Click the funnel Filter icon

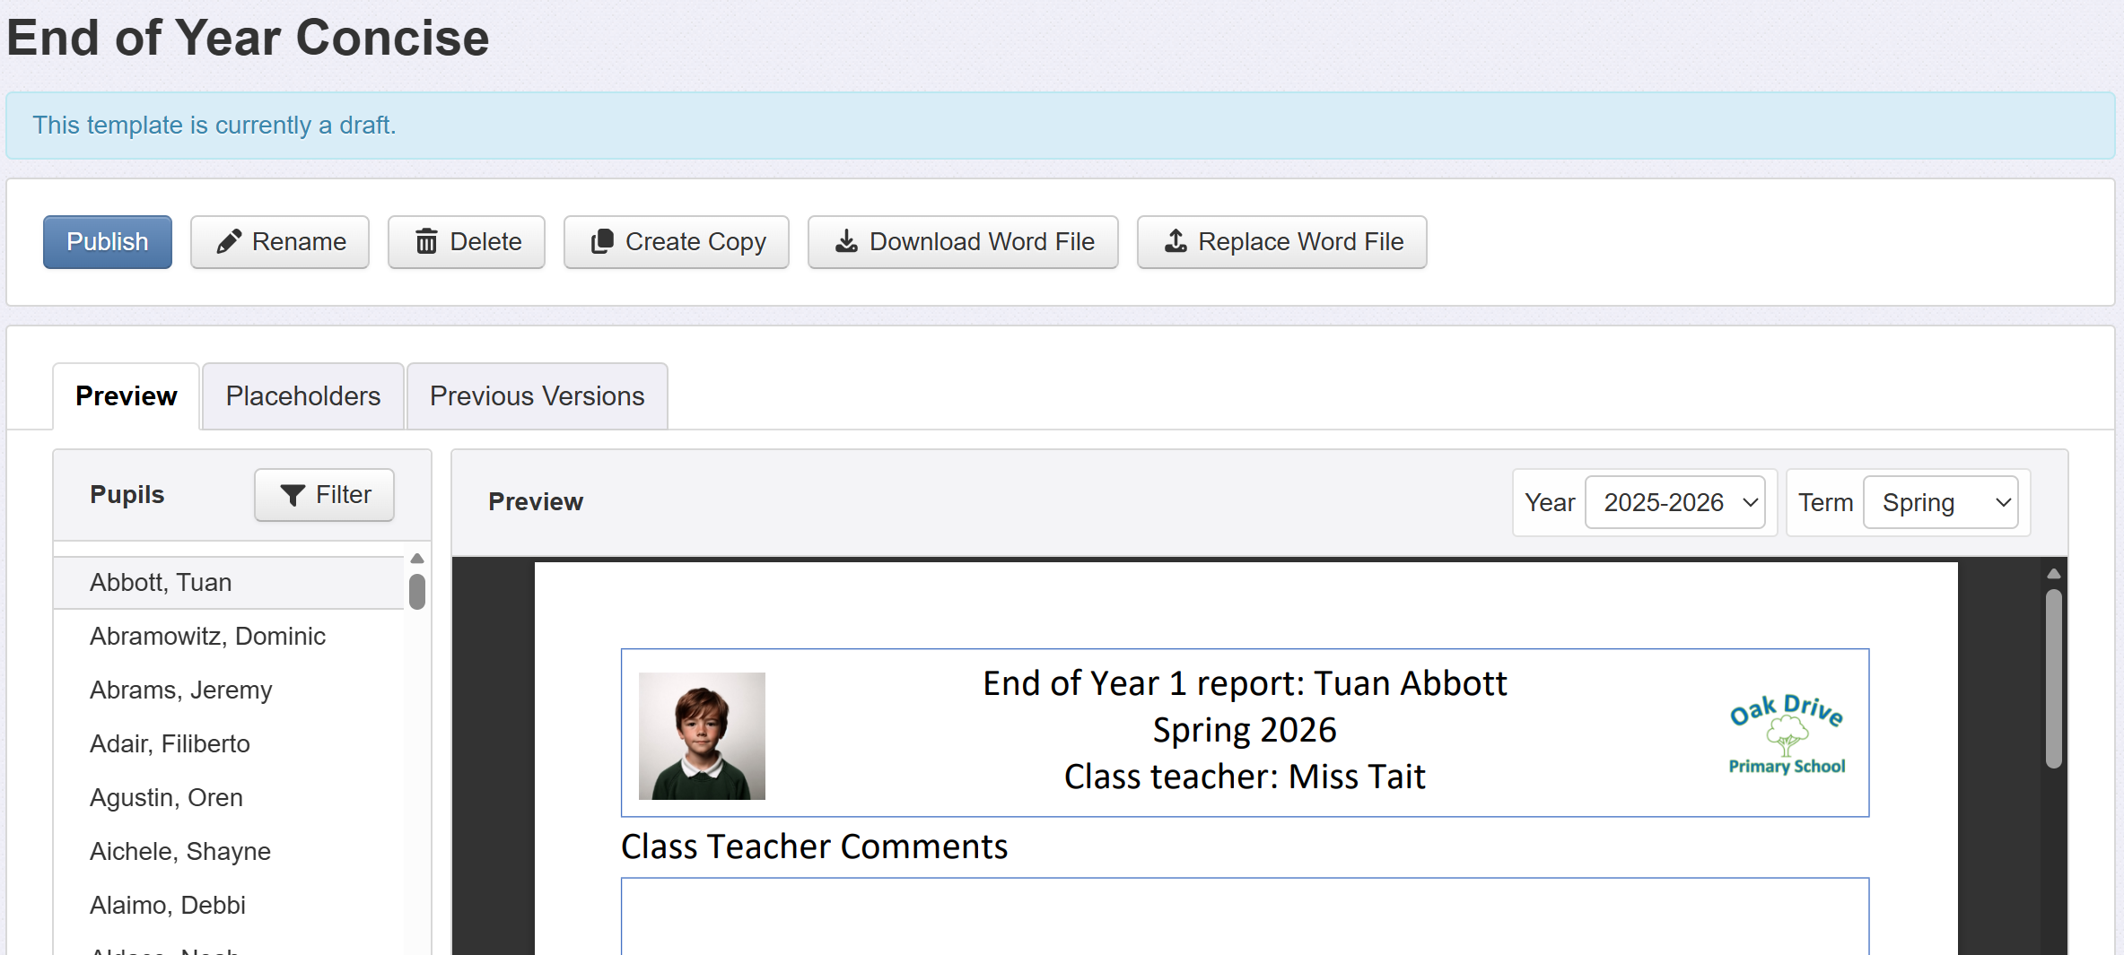click(293, 495)
